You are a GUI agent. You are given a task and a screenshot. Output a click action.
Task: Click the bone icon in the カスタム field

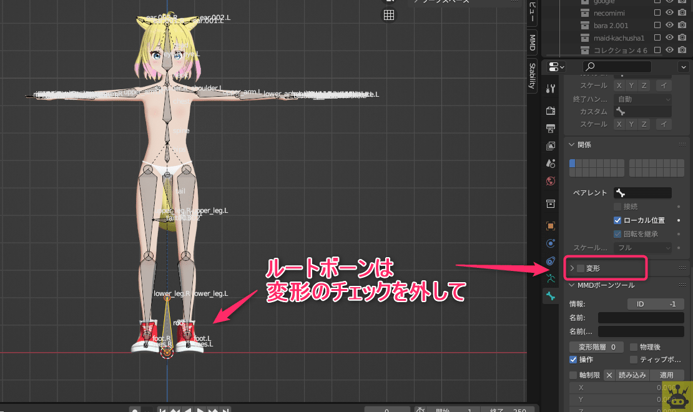621,111
